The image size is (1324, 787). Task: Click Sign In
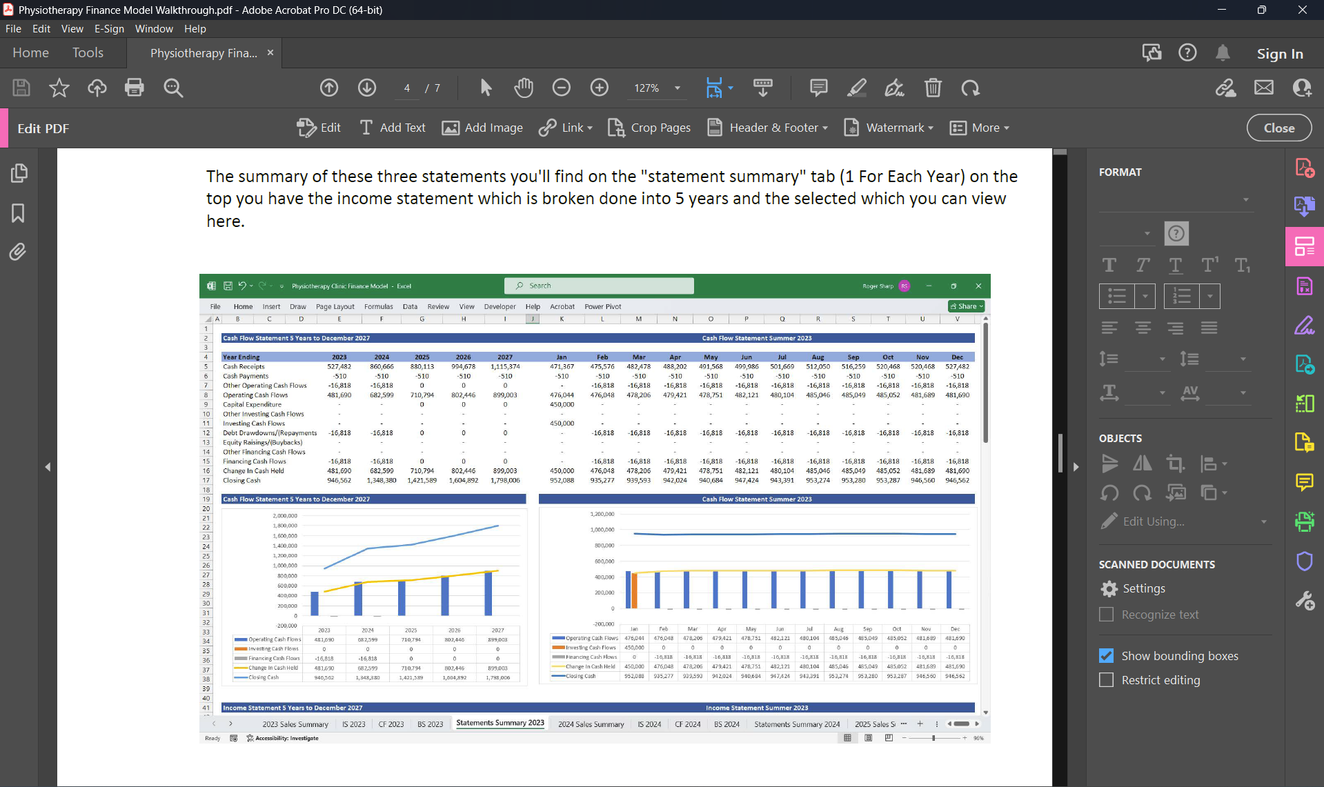coord(1279,53)
